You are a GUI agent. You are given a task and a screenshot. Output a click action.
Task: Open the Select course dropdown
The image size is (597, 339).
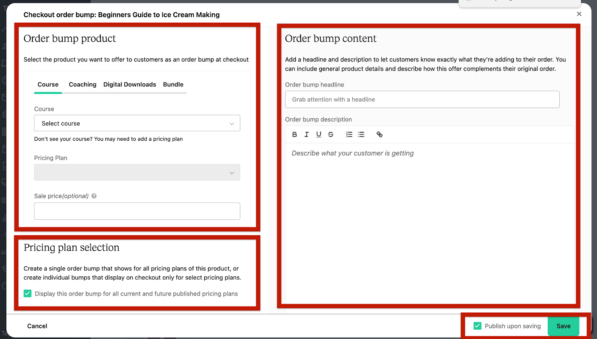point(137,123)
